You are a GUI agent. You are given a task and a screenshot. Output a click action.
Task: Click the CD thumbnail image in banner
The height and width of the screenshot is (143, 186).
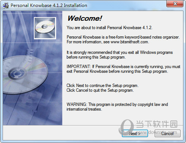45,28
